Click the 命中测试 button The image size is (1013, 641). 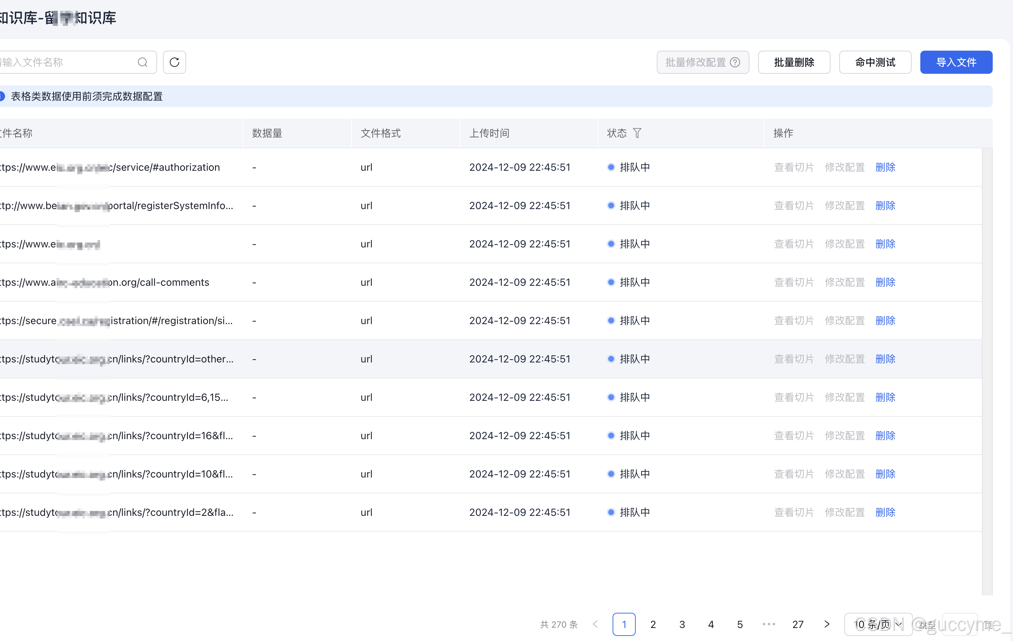pos(875,62)
